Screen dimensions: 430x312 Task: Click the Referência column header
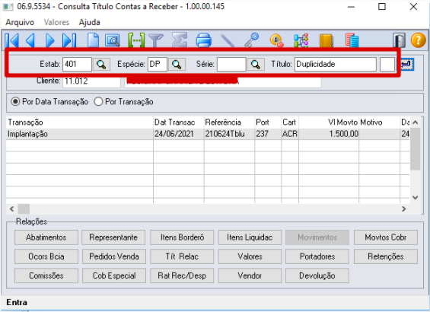pyautogui.click(x=229, y=123)
